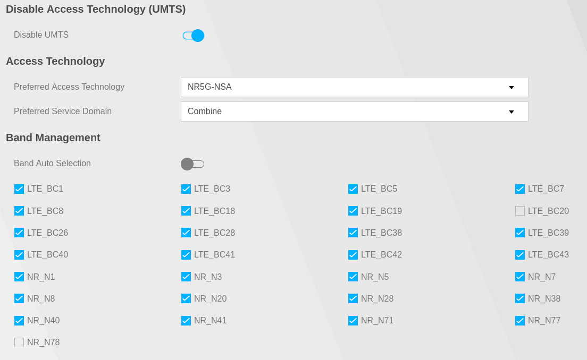Uncheck the LTE_BC41 band checkbox

[186, 254]
